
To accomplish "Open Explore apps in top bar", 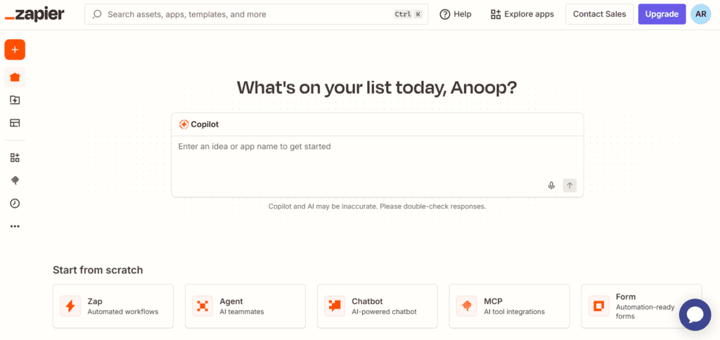I will coord(522,14).
